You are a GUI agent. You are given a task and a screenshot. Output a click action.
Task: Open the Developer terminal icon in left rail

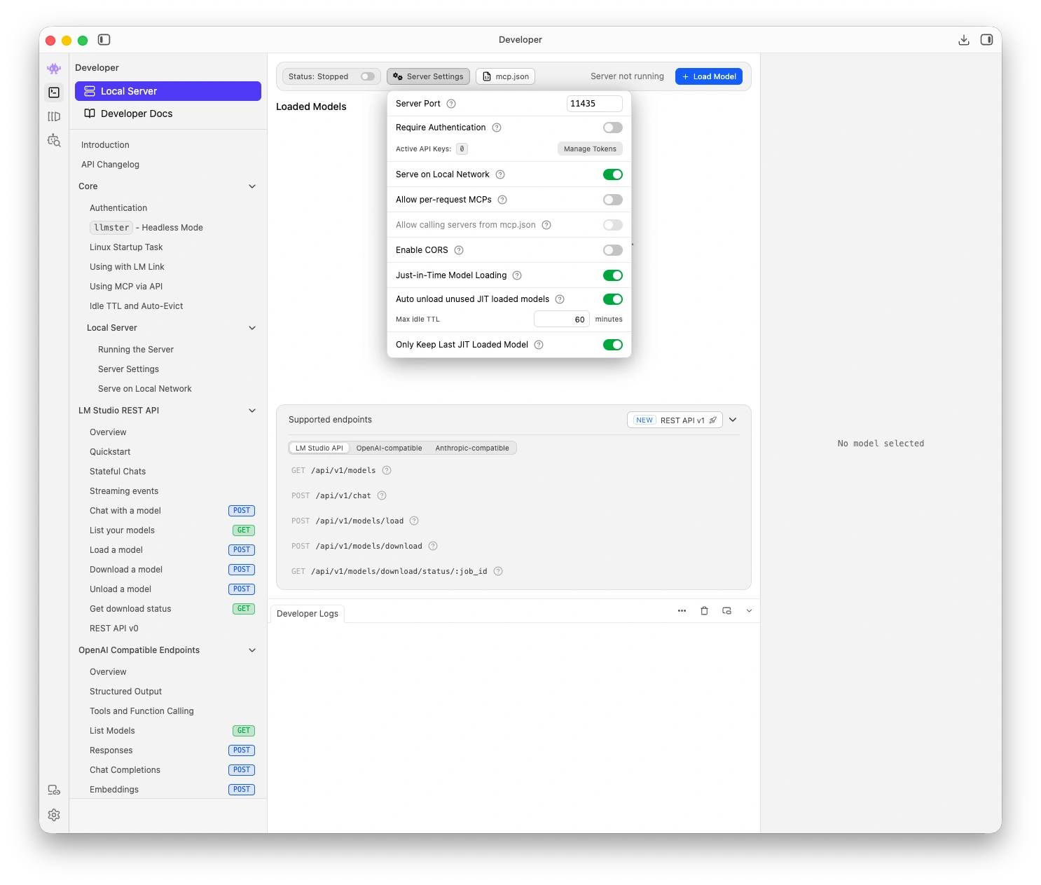[54, 92]
